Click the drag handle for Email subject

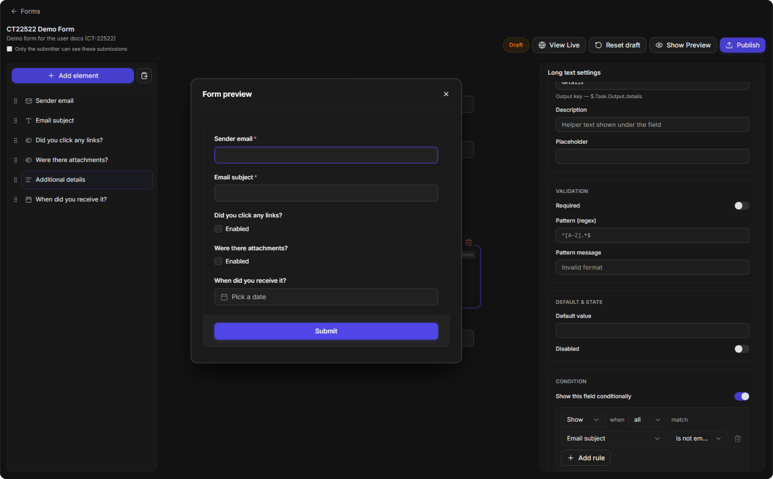point(16,121)
